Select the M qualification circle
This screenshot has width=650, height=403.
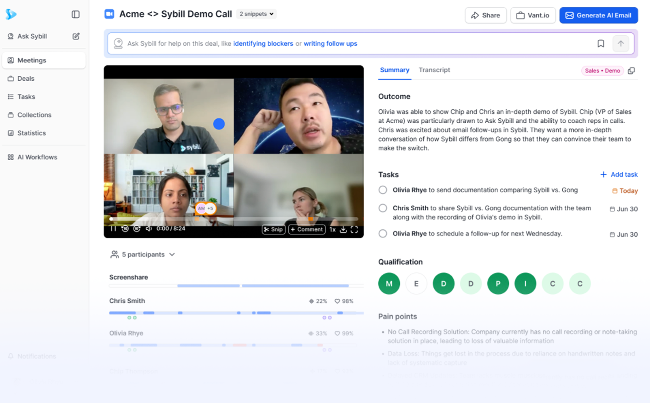click(x=389, y=284)
